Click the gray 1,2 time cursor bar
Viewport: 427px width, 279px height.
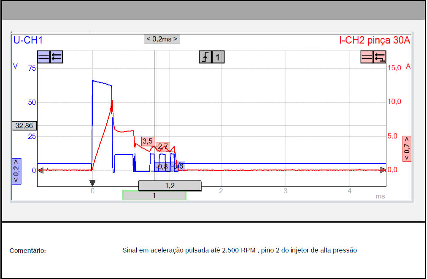(170, 186)
